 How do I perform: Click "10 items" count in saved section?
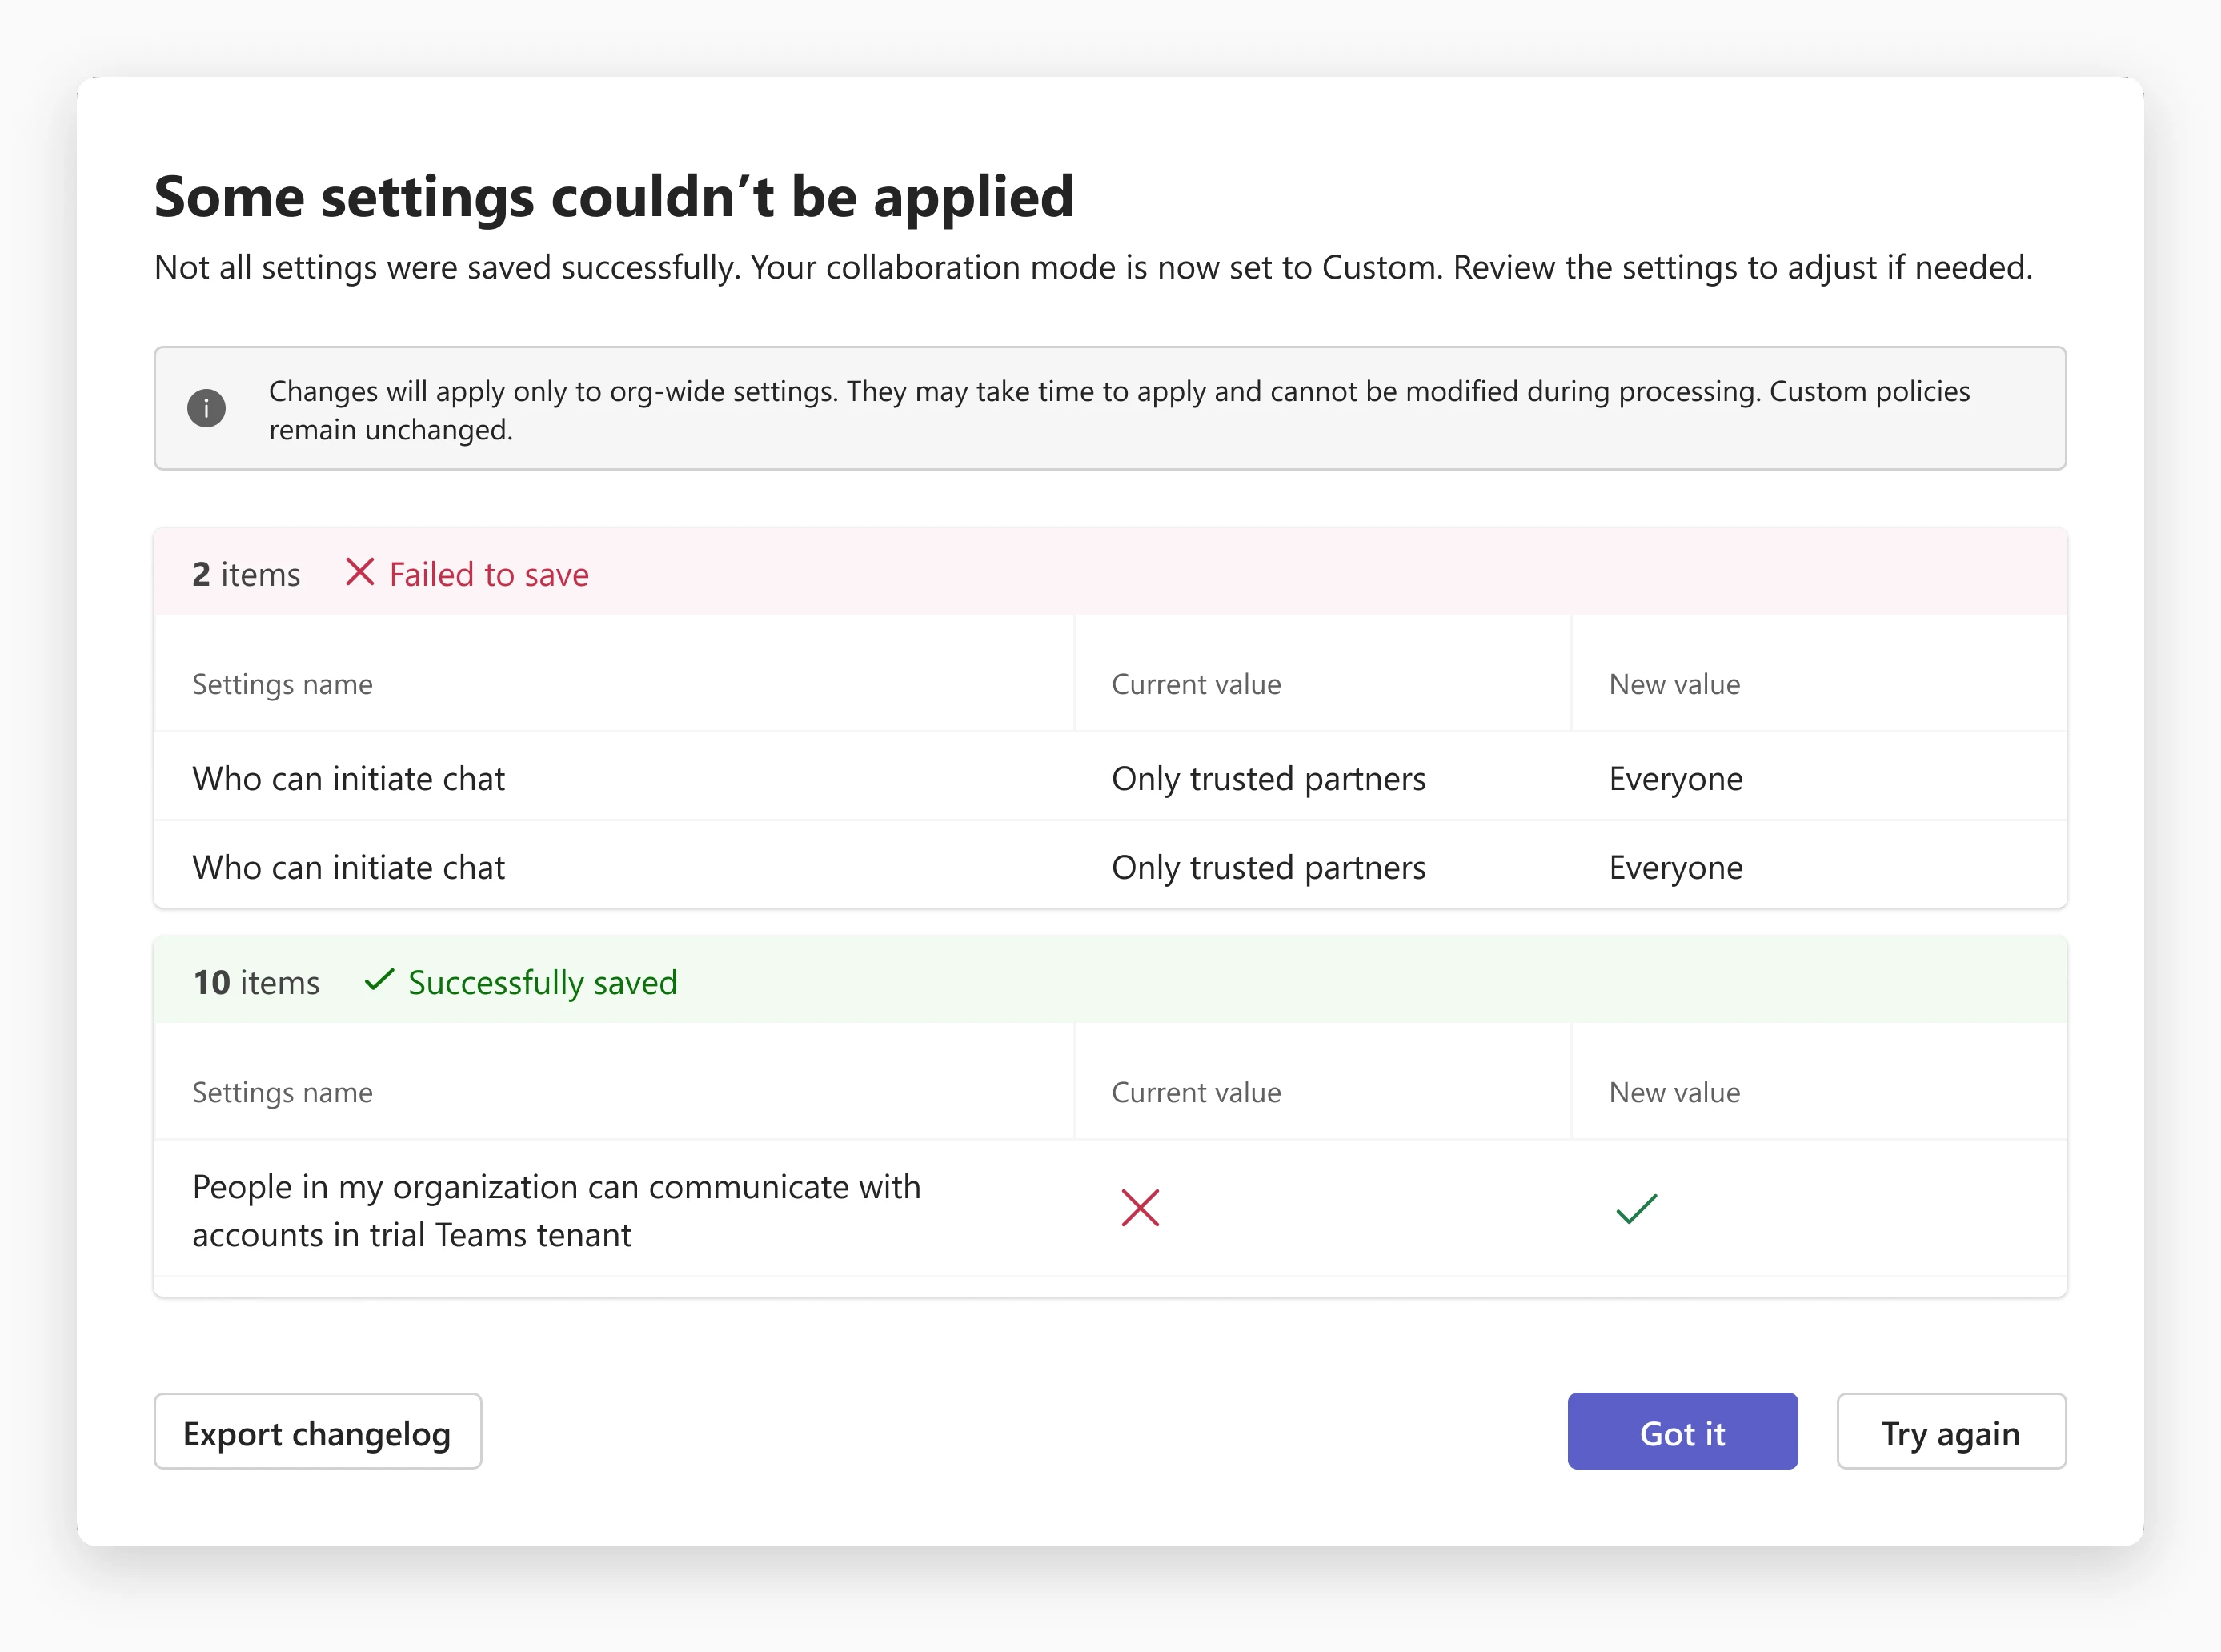[x=256, y=982]
